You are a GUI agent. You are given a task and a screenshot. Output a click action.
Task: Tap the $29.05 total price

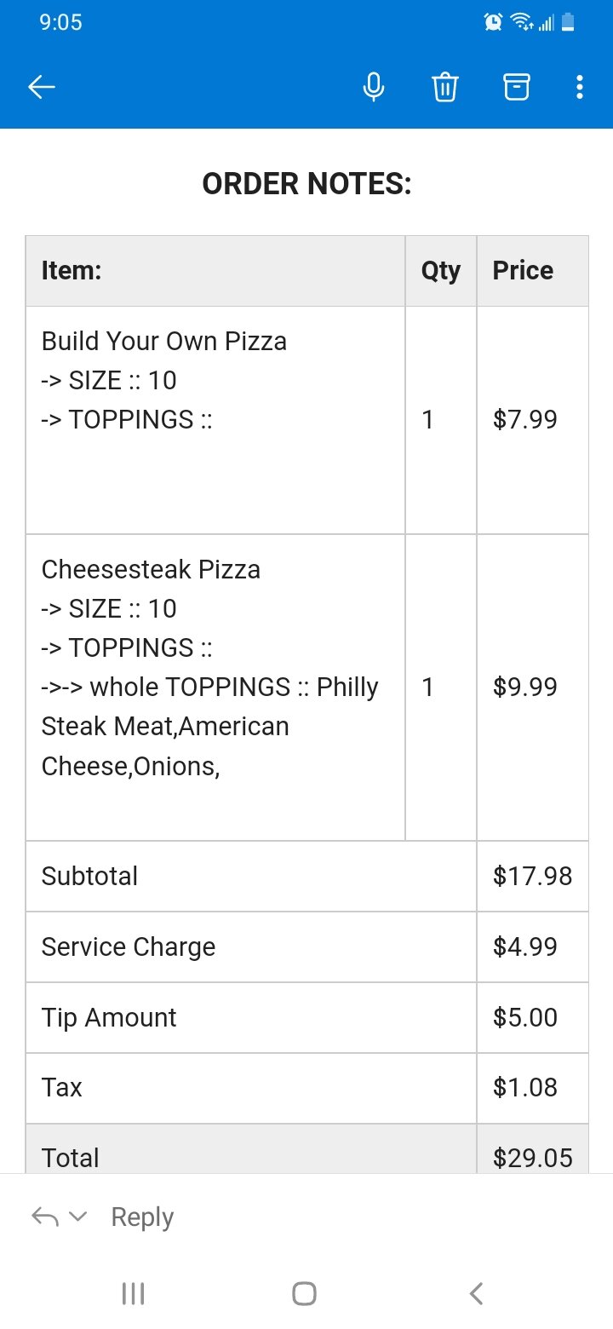[532, 1157]
